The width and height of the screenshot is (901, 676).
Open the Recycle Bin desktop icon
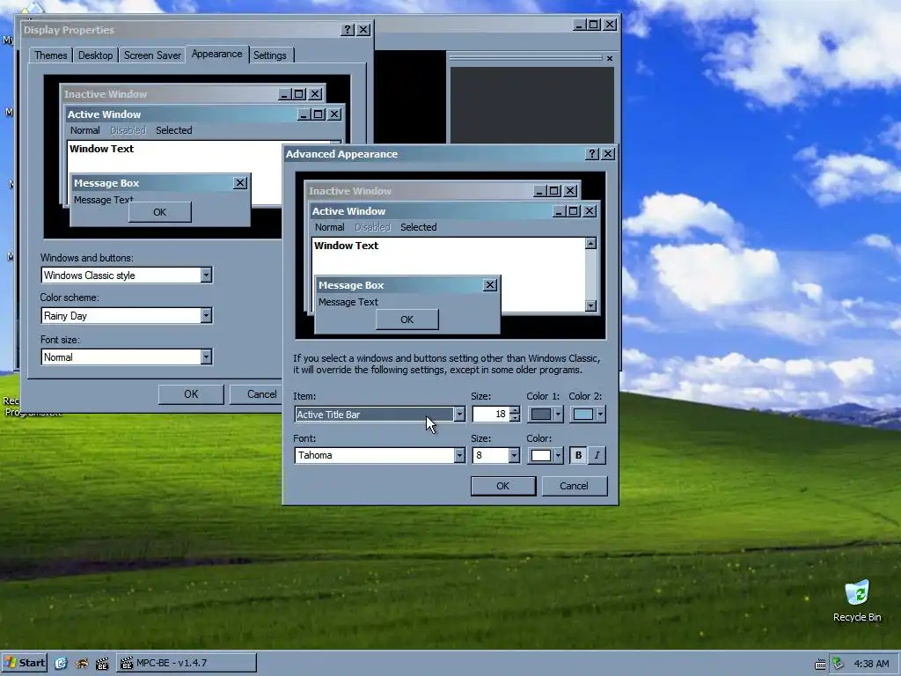pos(857,600)
